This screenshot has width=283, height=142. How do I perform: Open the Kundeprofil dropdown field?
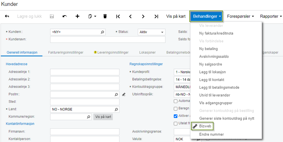(182, 72)
